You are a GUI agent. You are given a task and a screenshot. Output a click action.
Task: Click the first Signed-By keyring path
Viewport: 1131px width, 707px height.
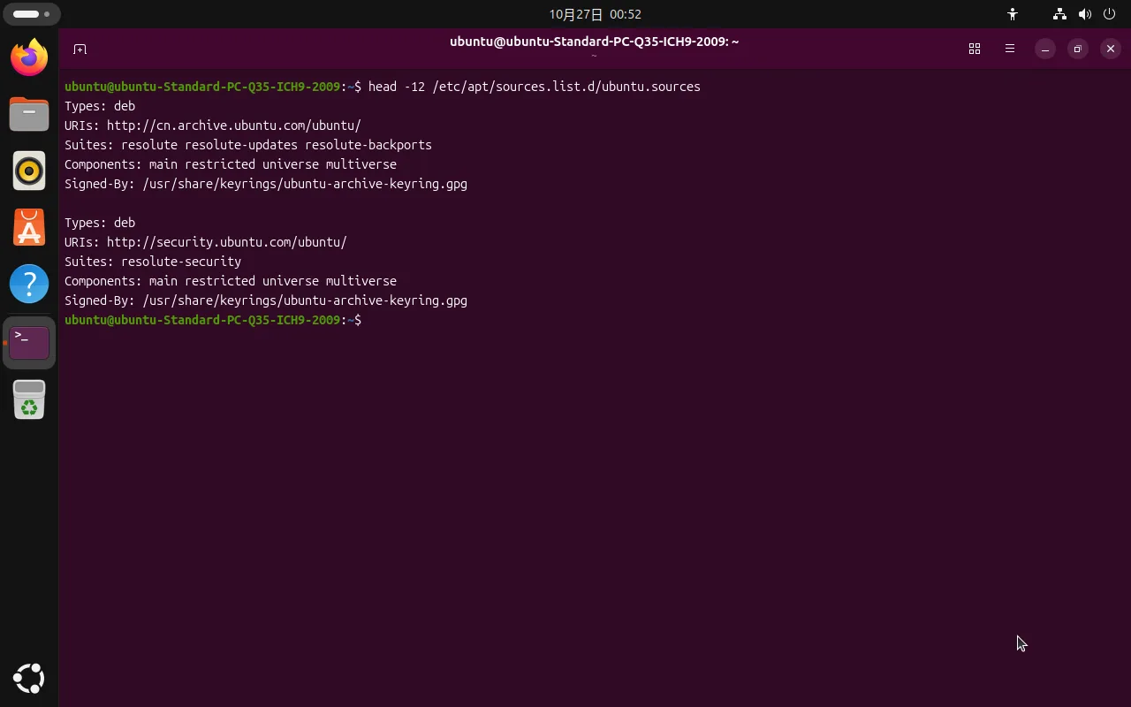pyautogui.click(x=305, y=184)
